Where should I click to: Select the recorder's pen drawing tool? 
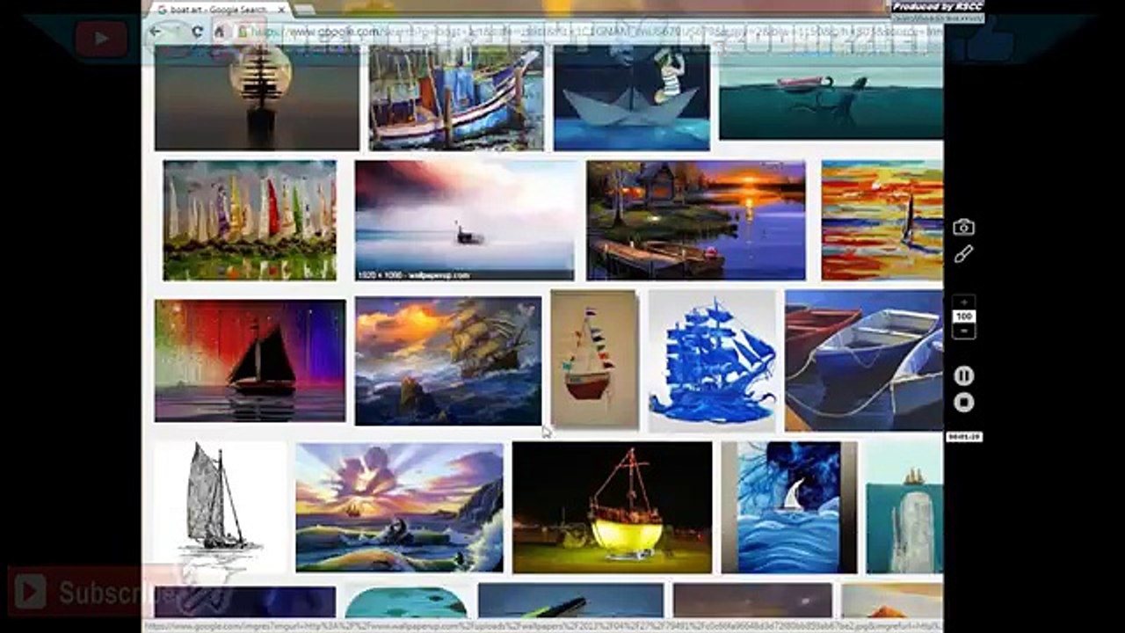click(x=963, y=254)
